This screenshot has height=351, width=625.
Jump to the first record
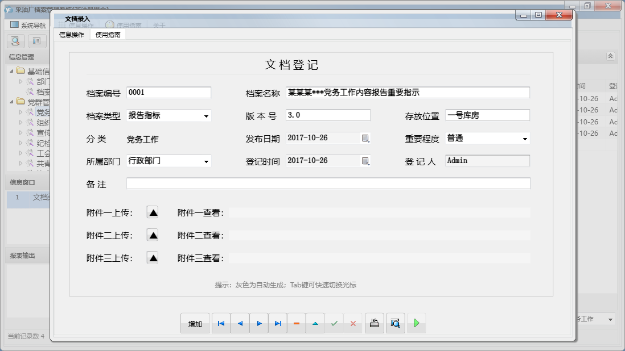pyautogui.click(x=221, y=323)
